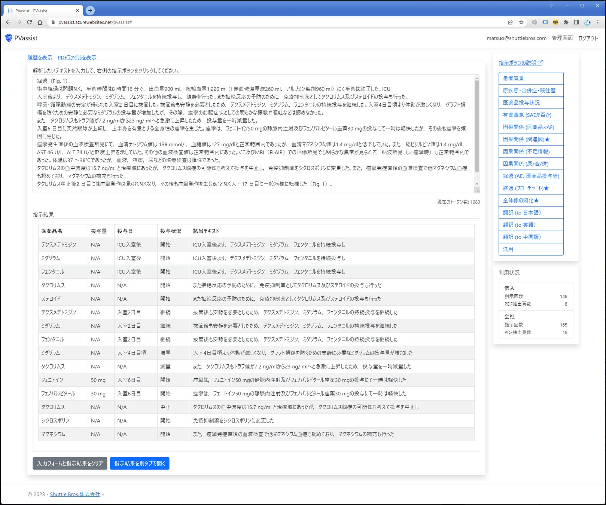
Task: Click 因果関係 (関連図)★ button
Action: [x=531, y=139]
